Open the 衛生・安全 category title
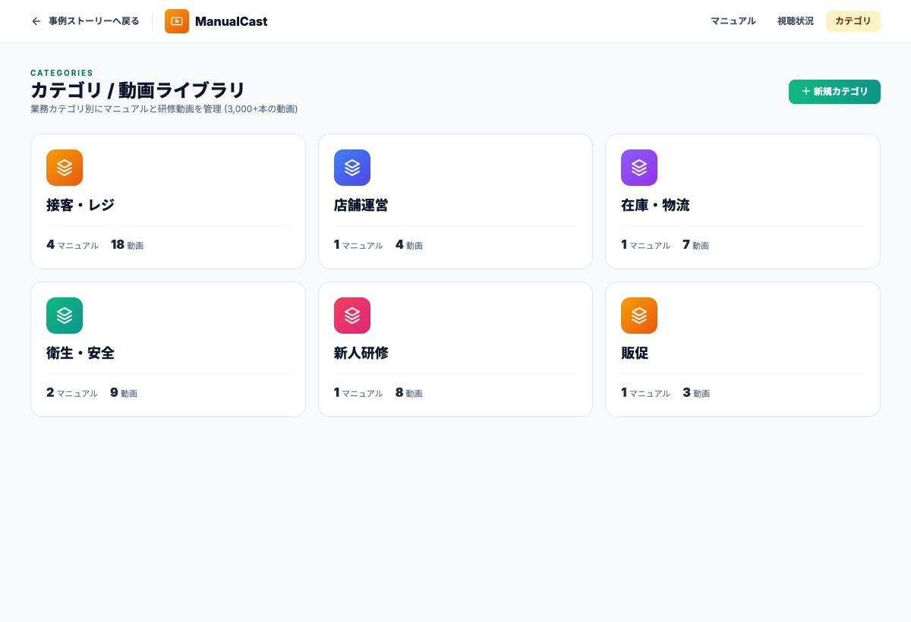 (80, 353)
